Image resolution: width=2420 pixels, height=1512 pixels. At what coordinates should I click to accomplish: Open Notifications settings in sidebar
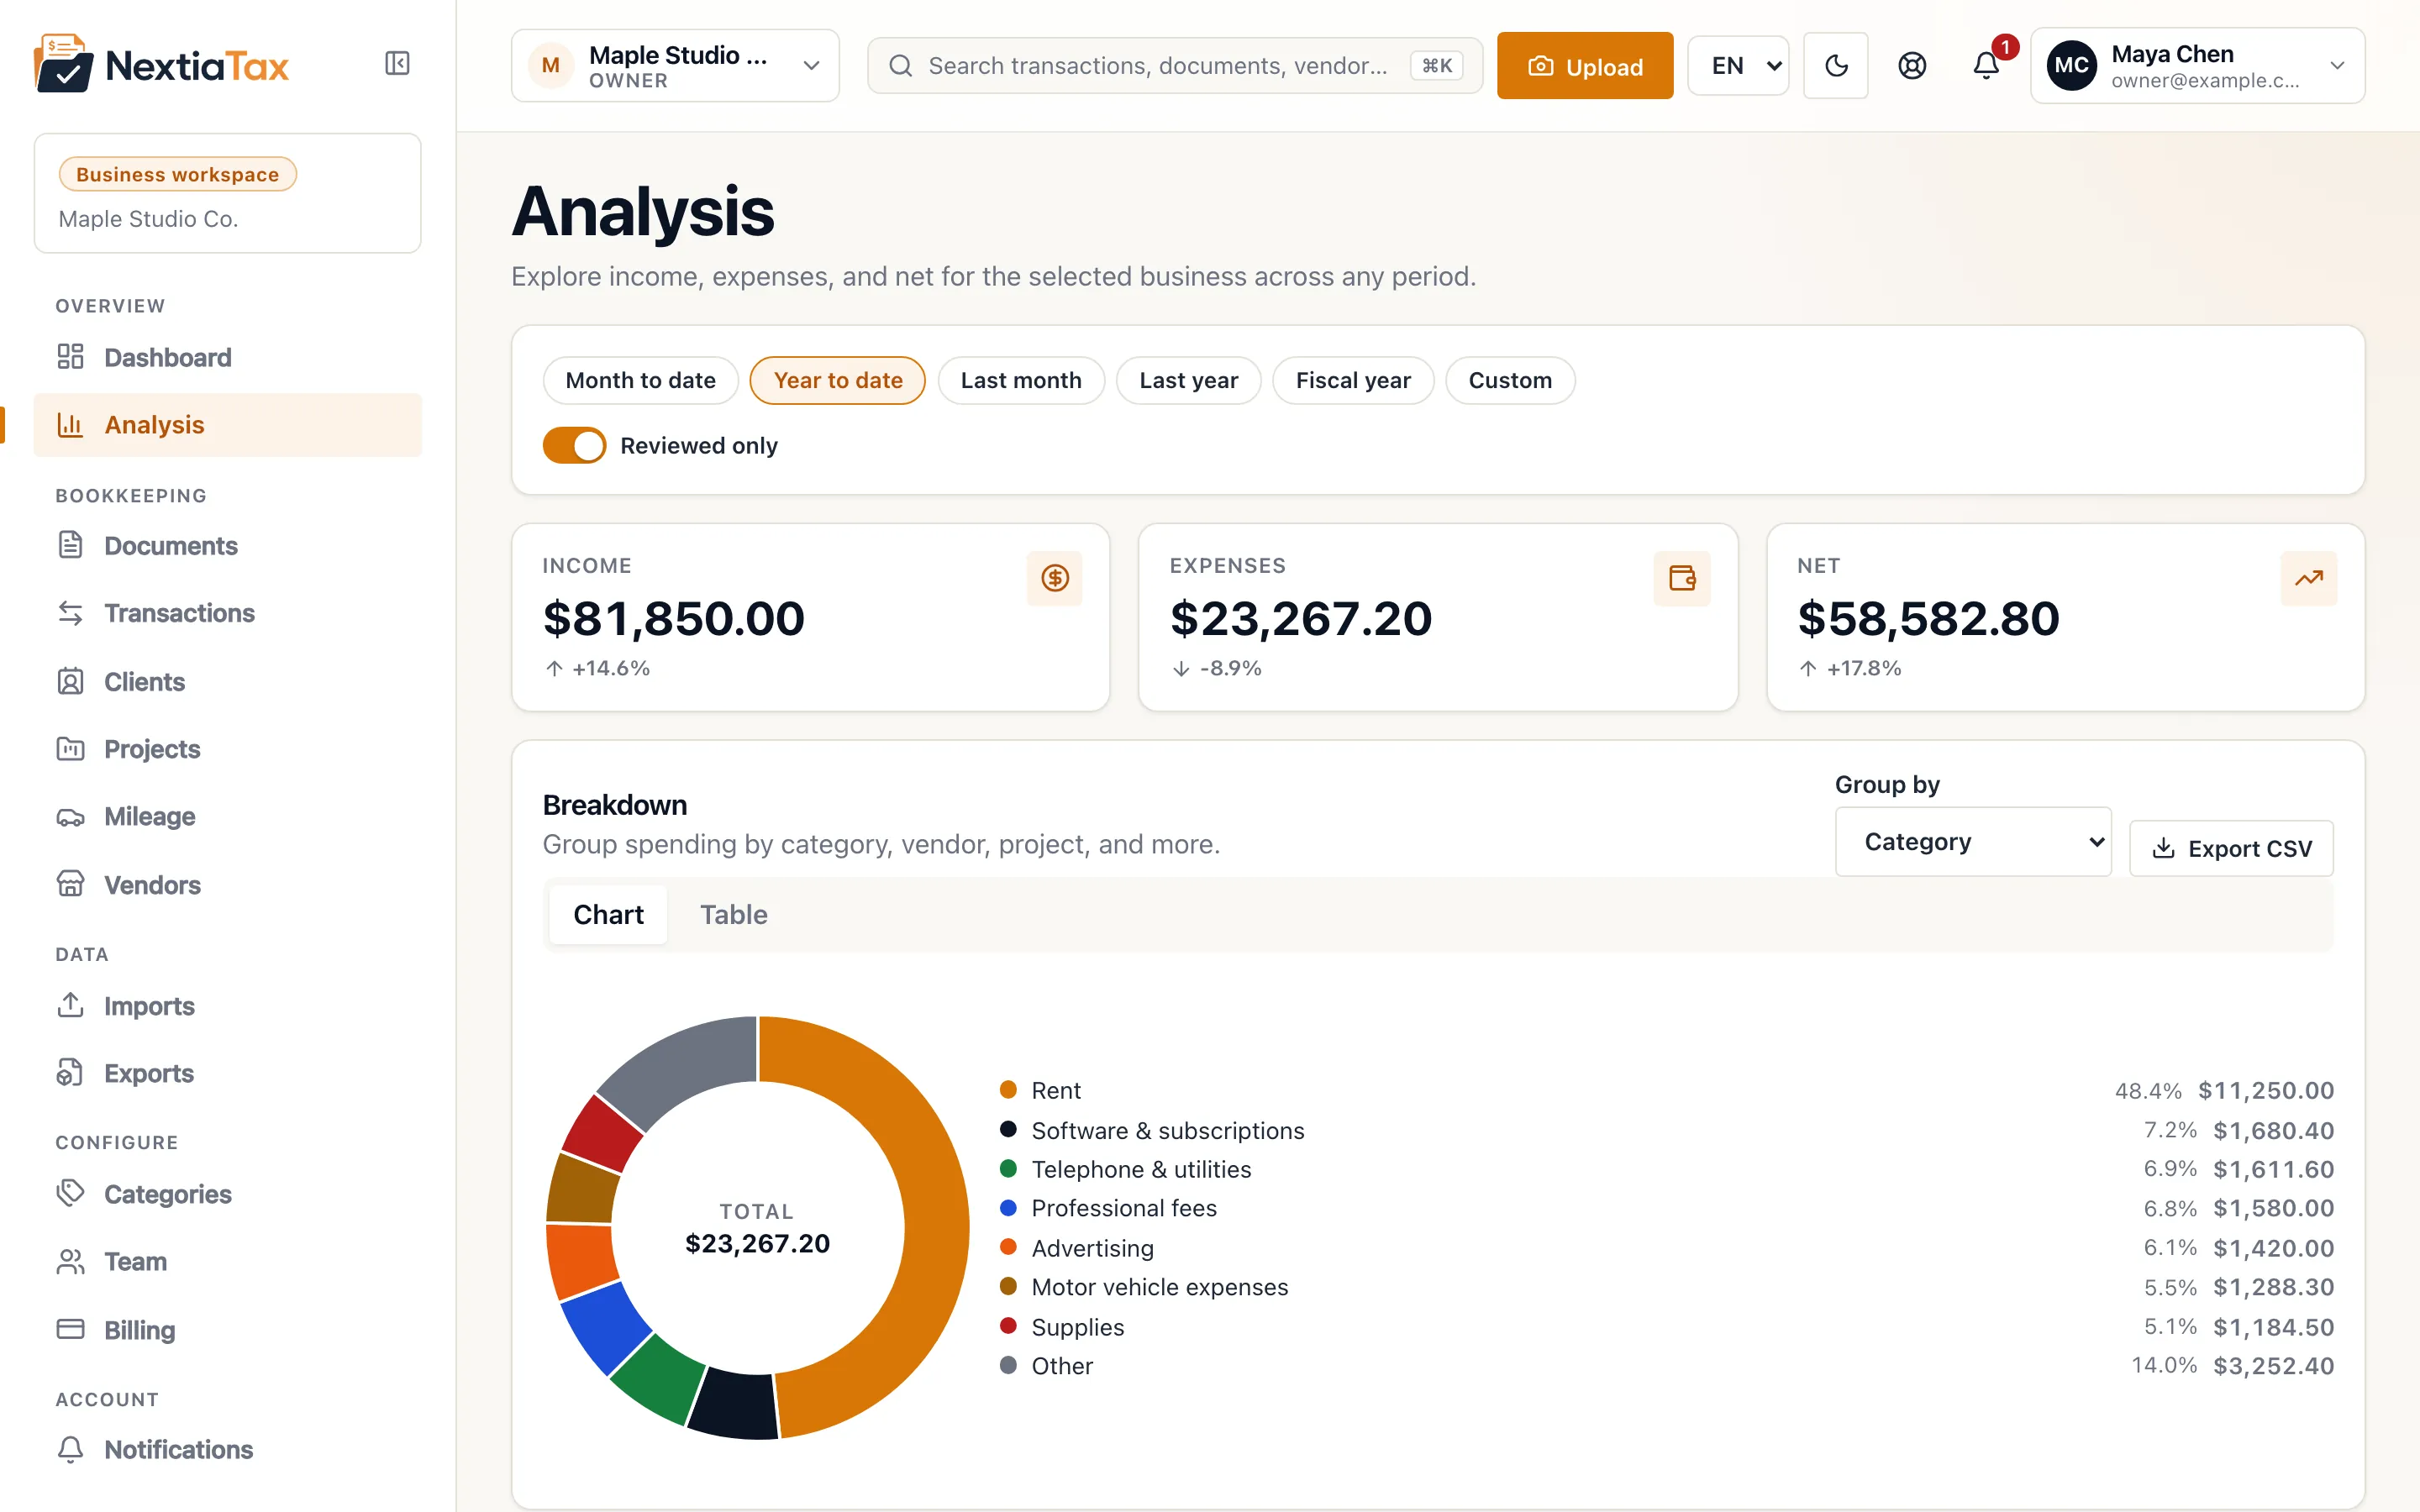pos(227,1449)
